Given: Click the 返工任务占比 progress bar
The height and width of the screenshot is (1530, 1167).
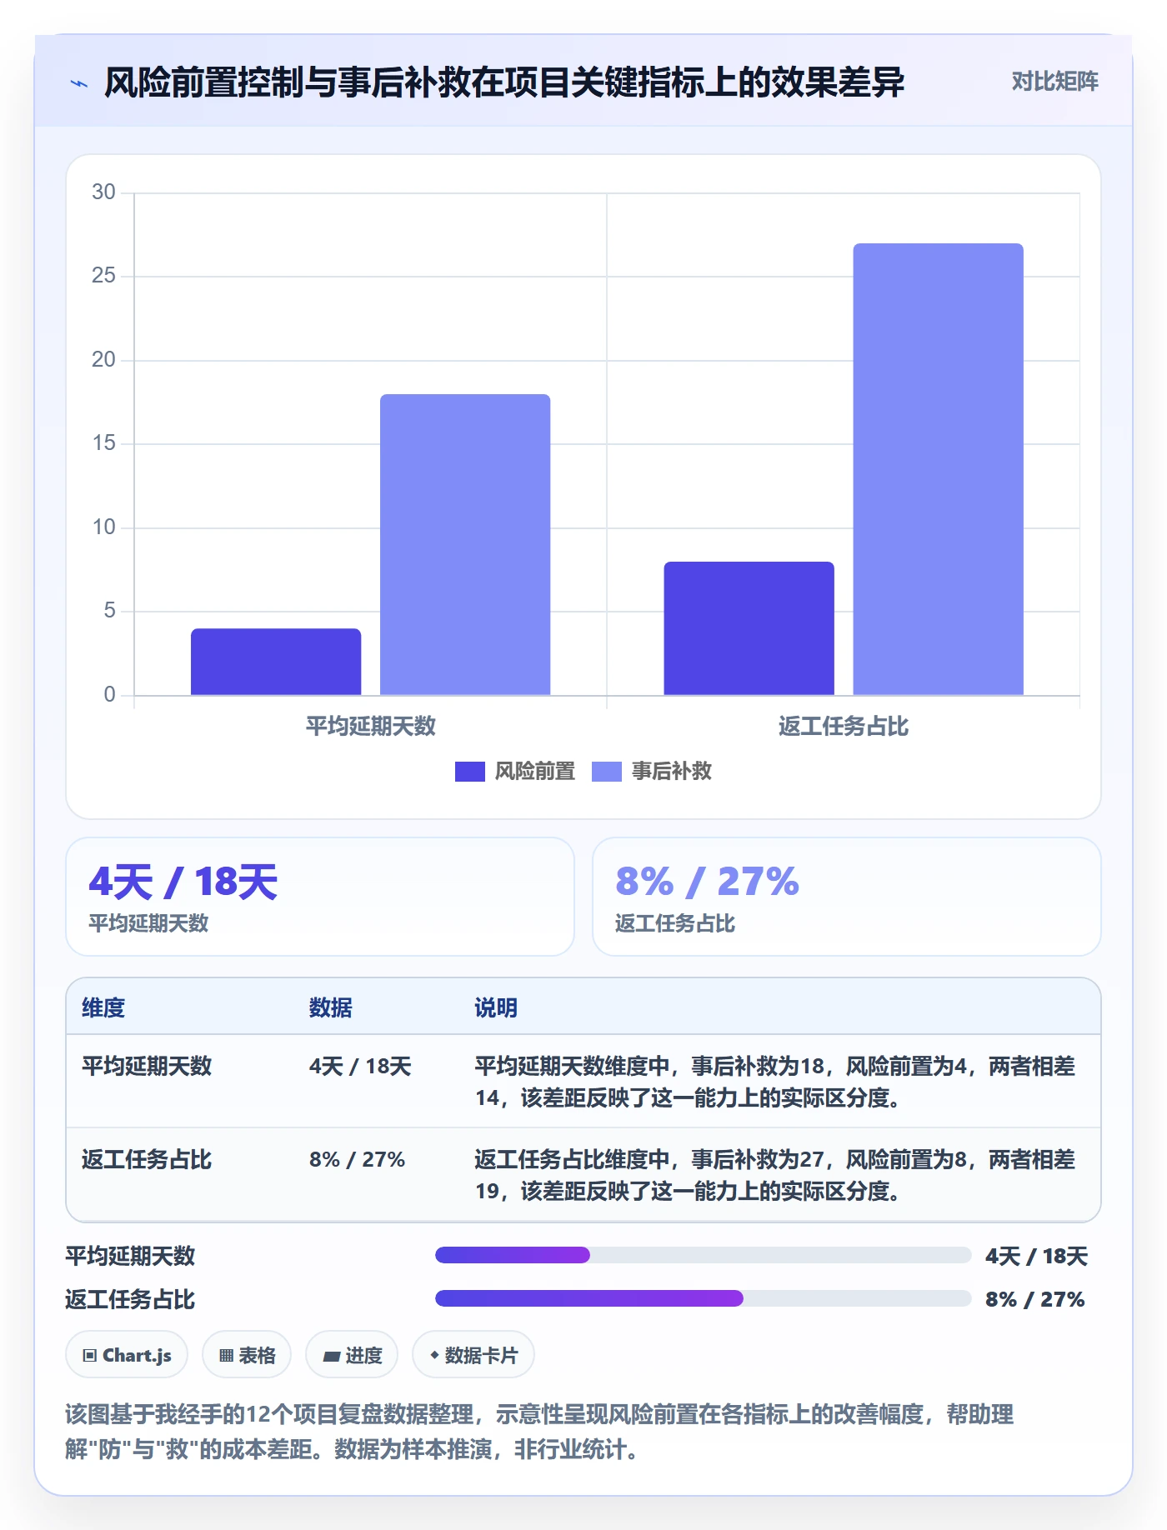Looking at the screenshot, I should click(x=703, y=1298).
